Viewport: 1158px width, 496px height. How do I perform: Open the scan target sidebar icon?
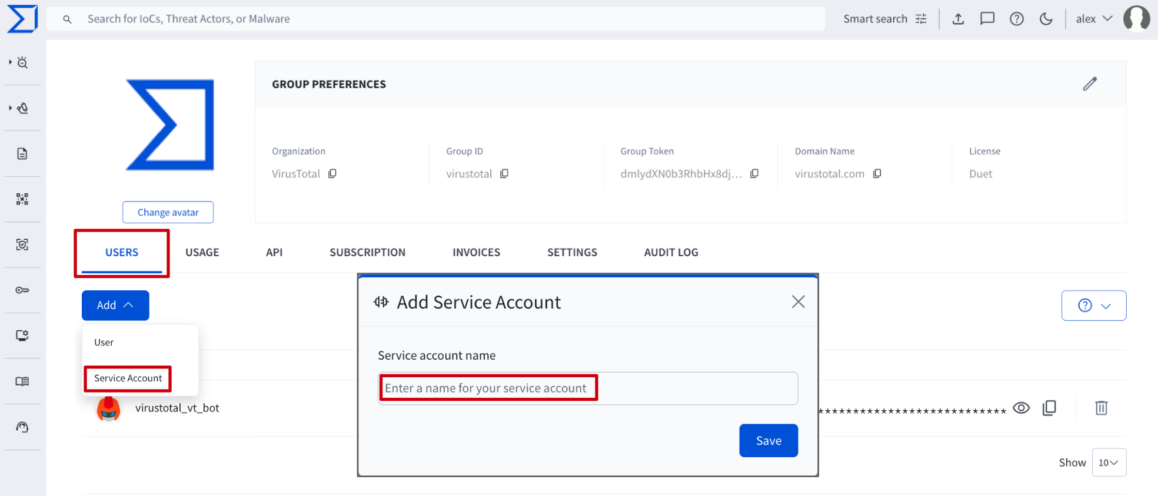(22, 244)
